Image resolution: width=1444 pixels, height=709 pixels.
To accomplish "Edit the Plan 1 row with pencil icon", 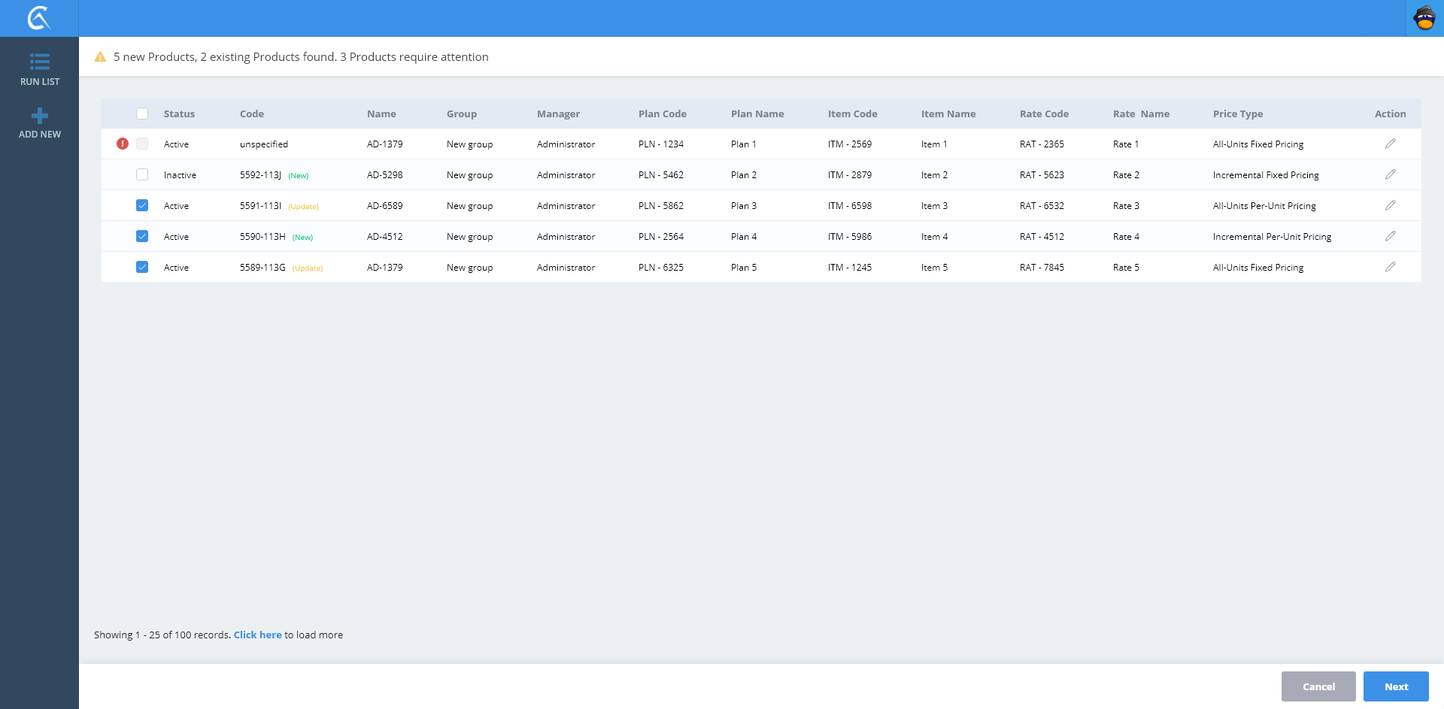I will (x=1390, y=144).
